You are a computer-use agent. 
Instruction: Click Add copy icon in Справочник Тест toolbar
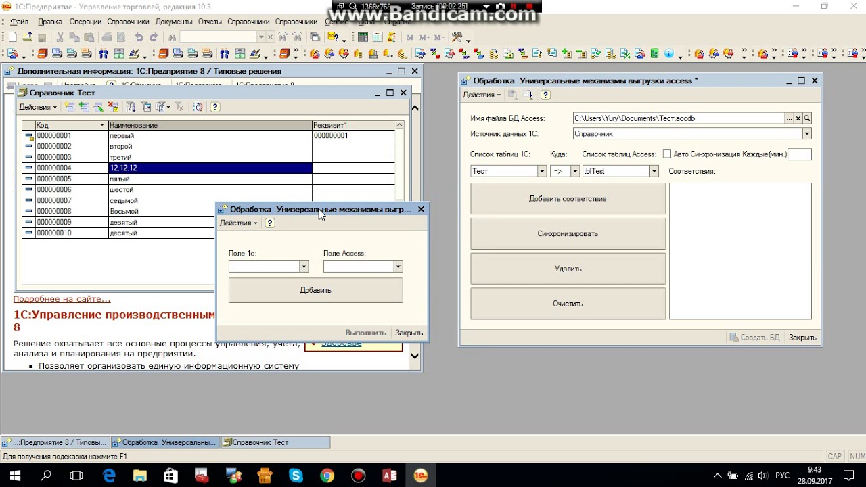pyautogui.click(x=84, y=107)
